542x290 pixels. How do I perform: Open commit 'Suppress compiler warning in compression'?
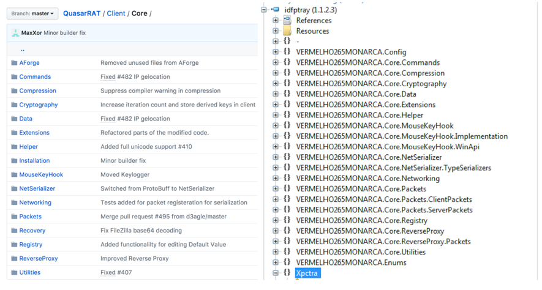click(x=160, y=91)
